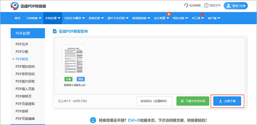
Task: Click the smiley face icon below the panel
Action: [93, 120]
